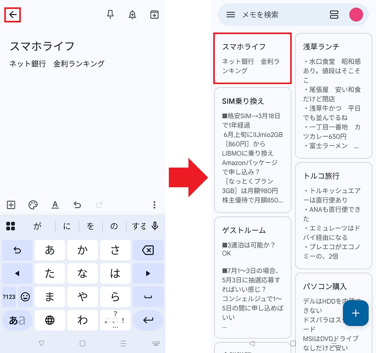376x353 pixels.
Task: Archive the note with the archive icon
Action: tap(154, 14)
